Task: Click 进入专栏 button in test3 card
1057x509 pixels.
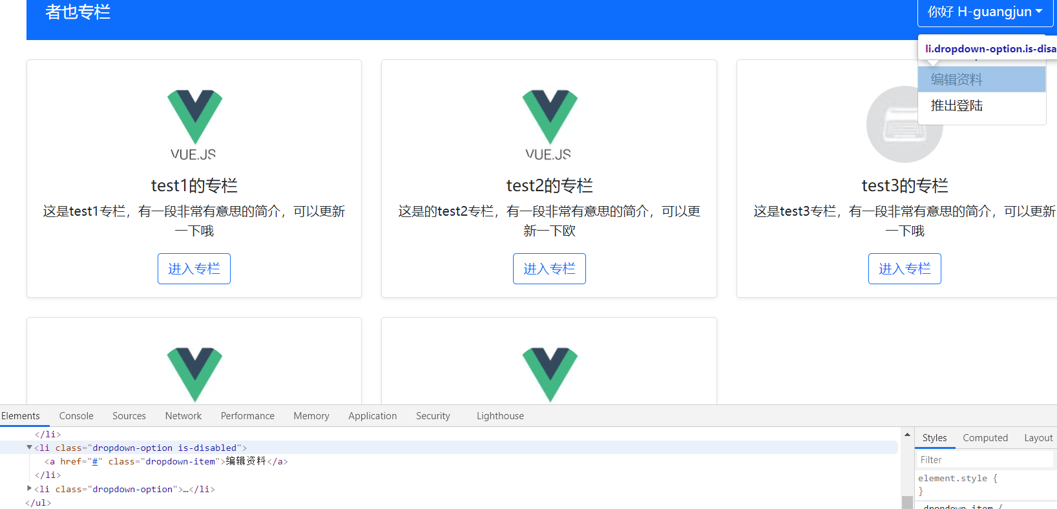Action: [905, 269]
